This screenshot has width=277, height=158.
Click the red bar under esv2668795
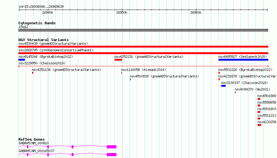coord(143,53)
